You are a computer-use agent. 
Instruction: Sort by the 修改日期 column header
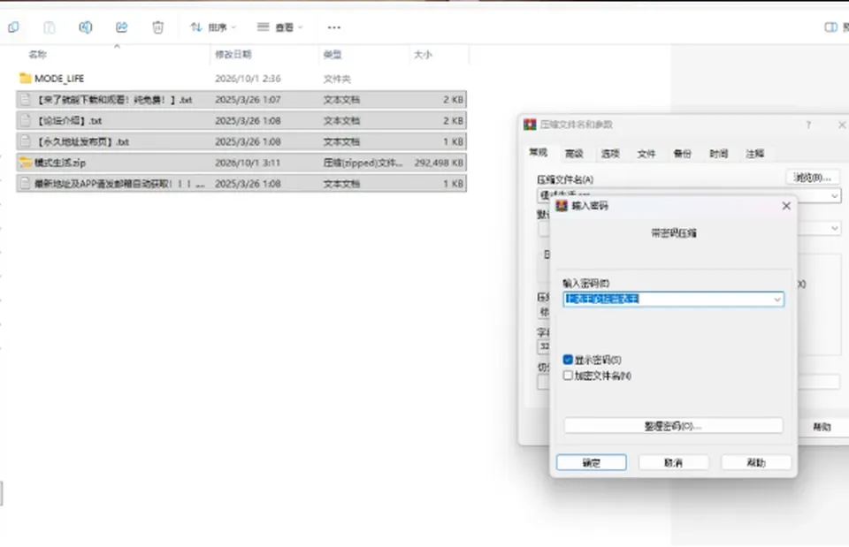pos(233,54)
